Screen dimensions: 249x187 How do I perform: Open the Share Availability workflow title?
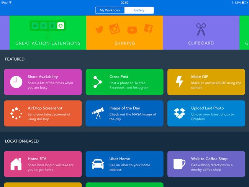pyautogui.click(x=43, y=77)
